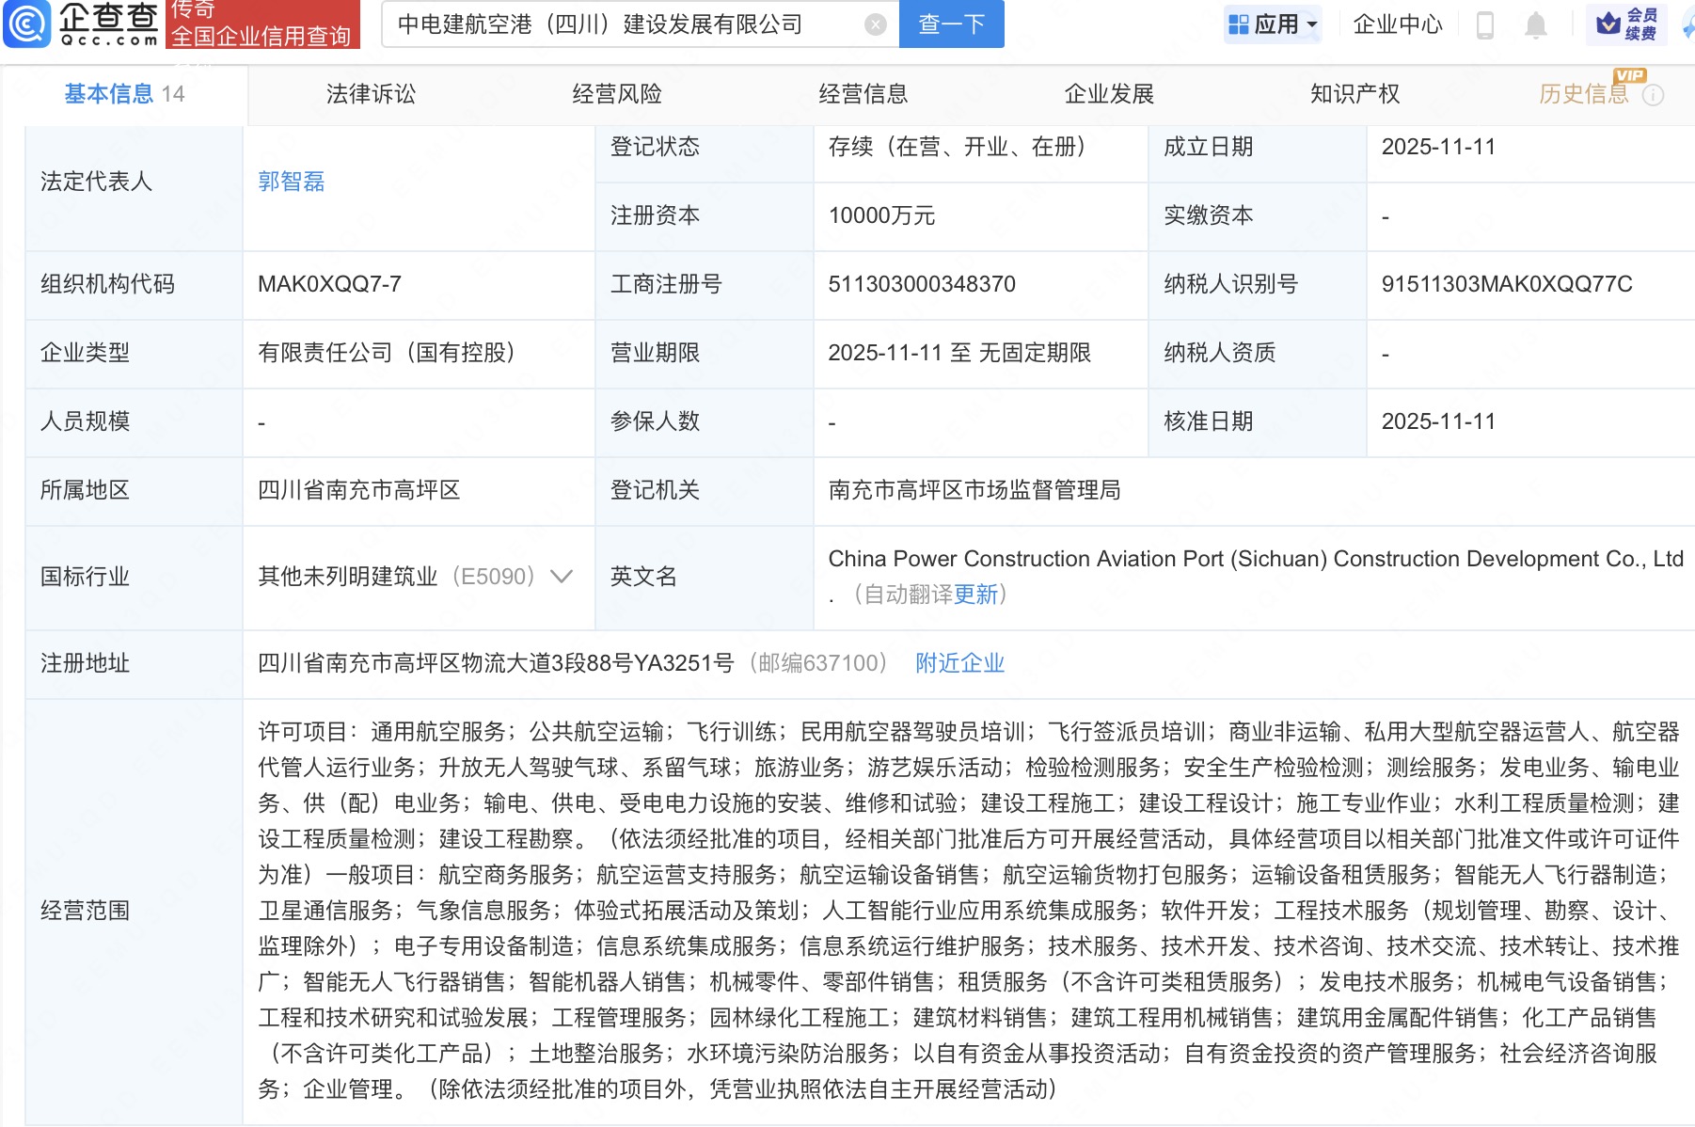Expand the 国标行业 industry chevron
This screenshot has width=1695, height=1127.
point(562,577)
